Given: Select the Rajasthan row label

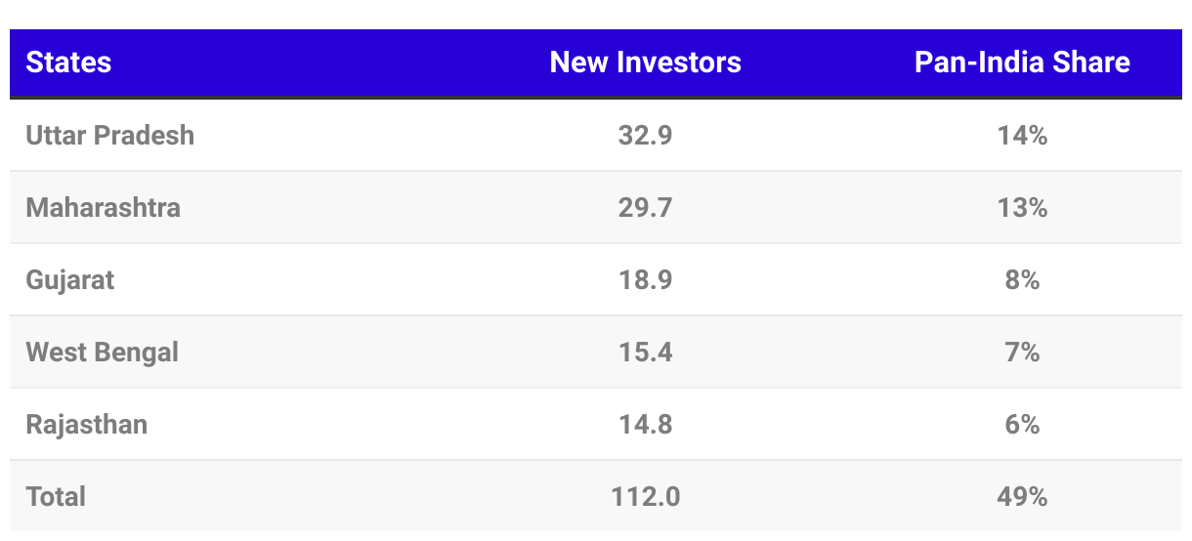Looking at the screenshot, I should pyautogui.click(x=87, y=424).
